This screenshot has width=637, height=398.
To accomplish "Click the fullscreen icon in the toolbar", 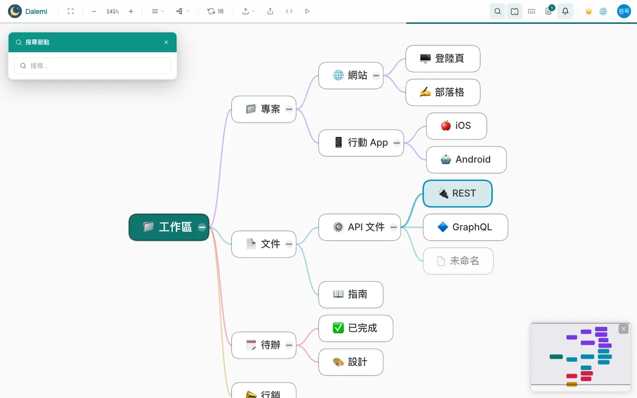I will click(71, 11).
